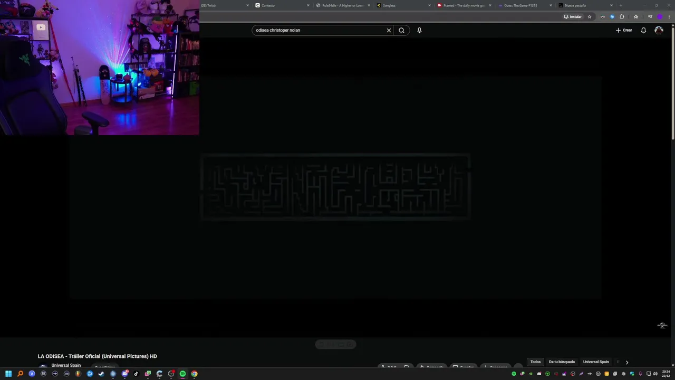
Task: Open the purple browser profile icon
Action: click(x=659, y=16)
